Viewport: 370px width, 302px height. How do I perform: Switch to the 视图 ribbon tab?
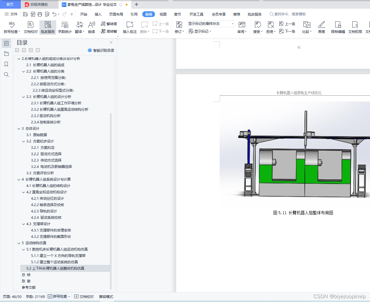point(163,14)
